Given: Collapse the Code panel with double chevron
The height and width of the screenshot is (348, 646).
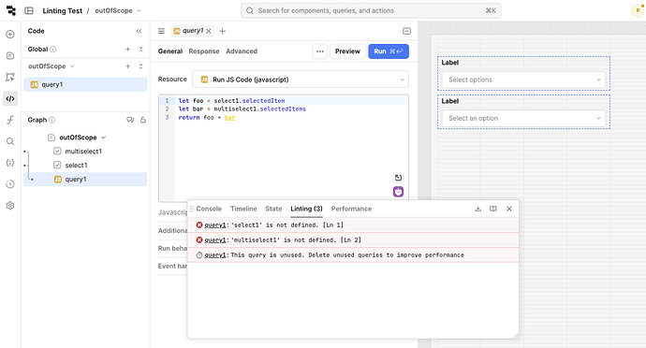Looking at the screenshot, I should point(139,31).
